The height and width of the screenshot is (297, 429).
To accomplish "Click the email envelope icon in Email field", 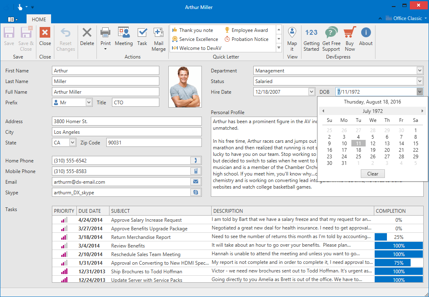I will (196, 182).
